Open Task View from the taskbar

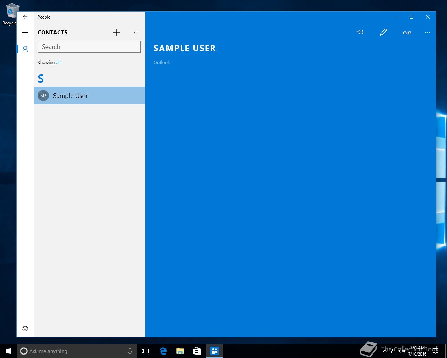pos(145,351)
